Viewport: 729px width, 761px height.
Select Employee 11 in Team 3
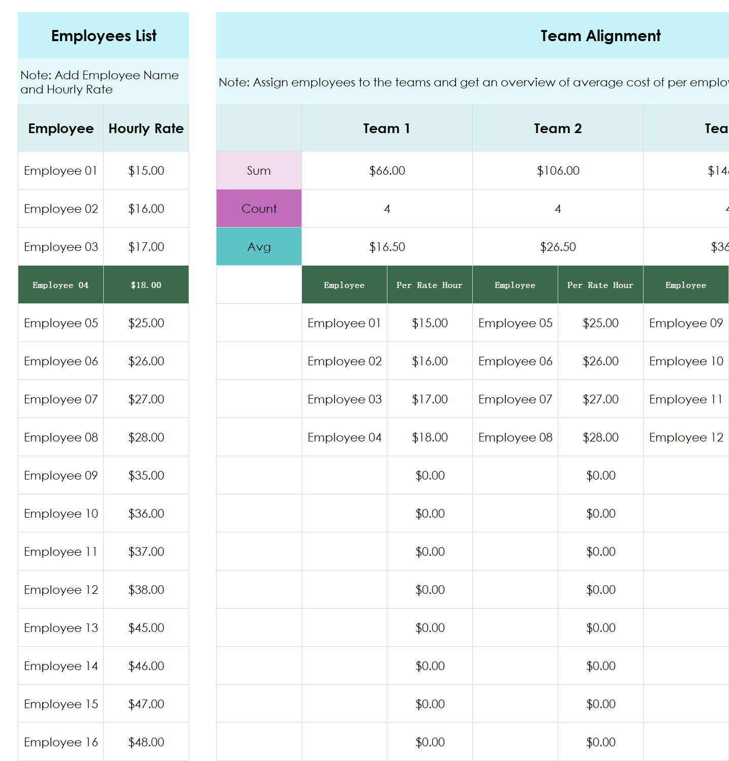pyautogui.click(x=686, y=399)
